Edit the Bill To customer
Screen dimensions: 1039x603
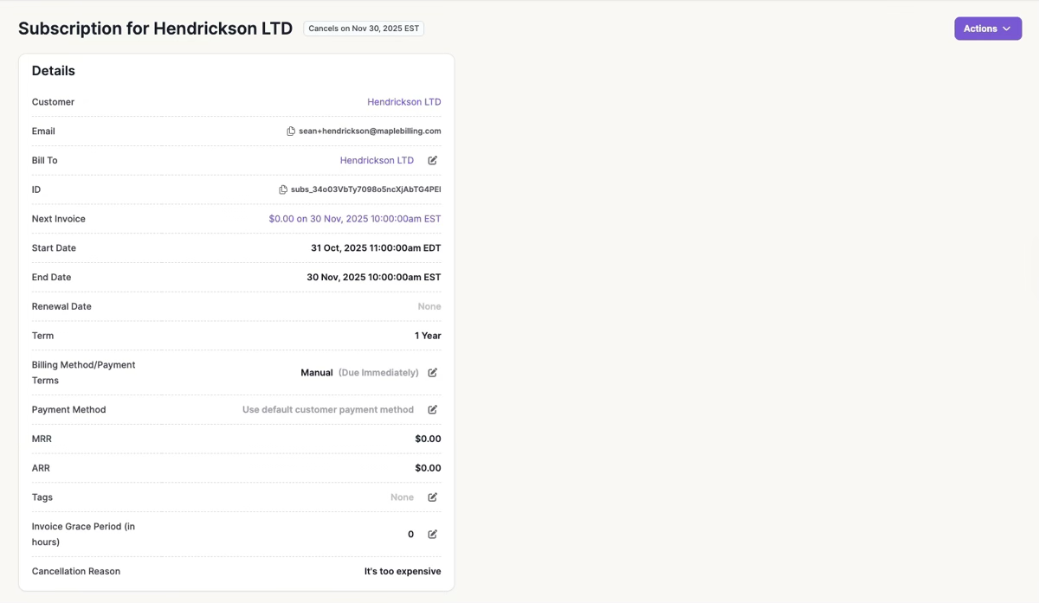432,160
